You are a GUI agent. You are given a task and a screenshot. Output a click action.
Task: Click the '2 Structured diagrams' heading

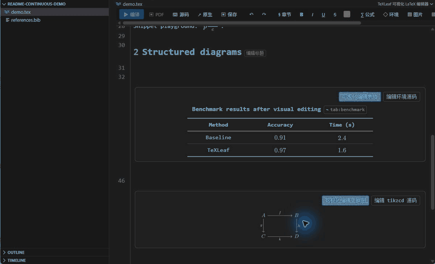(x=187, y=52)
